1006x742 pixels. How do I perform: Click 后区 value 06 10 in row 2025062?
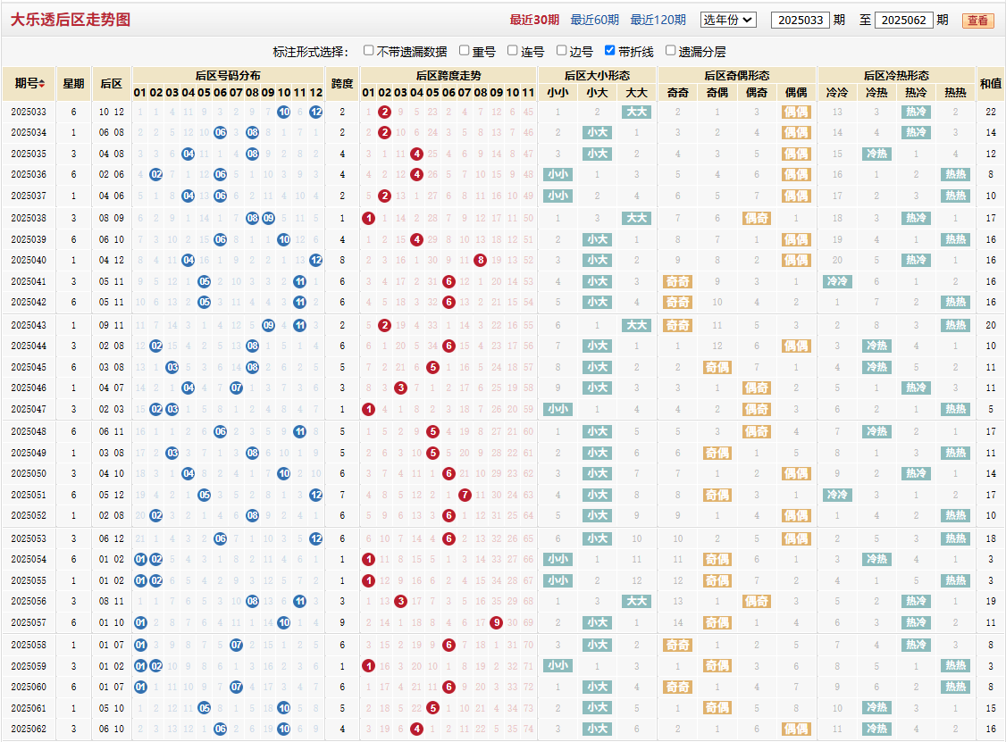[x=112, y=729]
